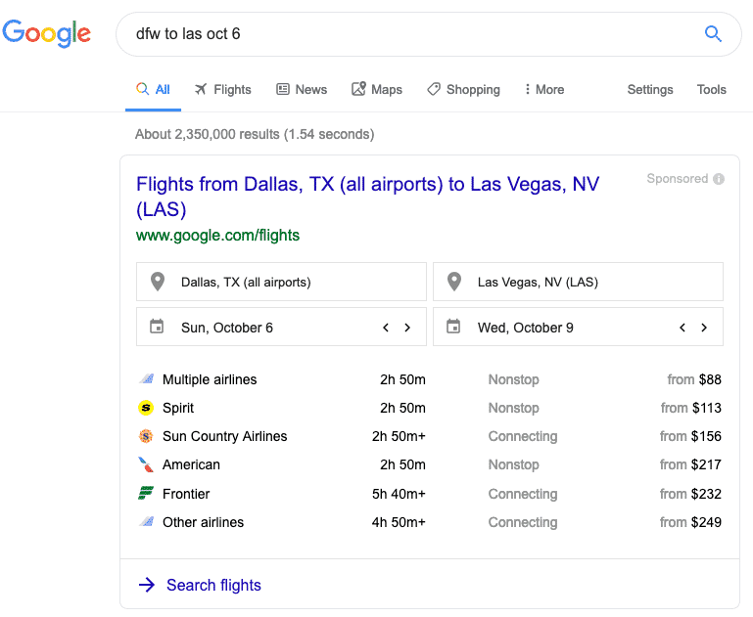Advance return date to next day
The height and width of the screenshot is (617, 753).
click(x=704, y=328)
